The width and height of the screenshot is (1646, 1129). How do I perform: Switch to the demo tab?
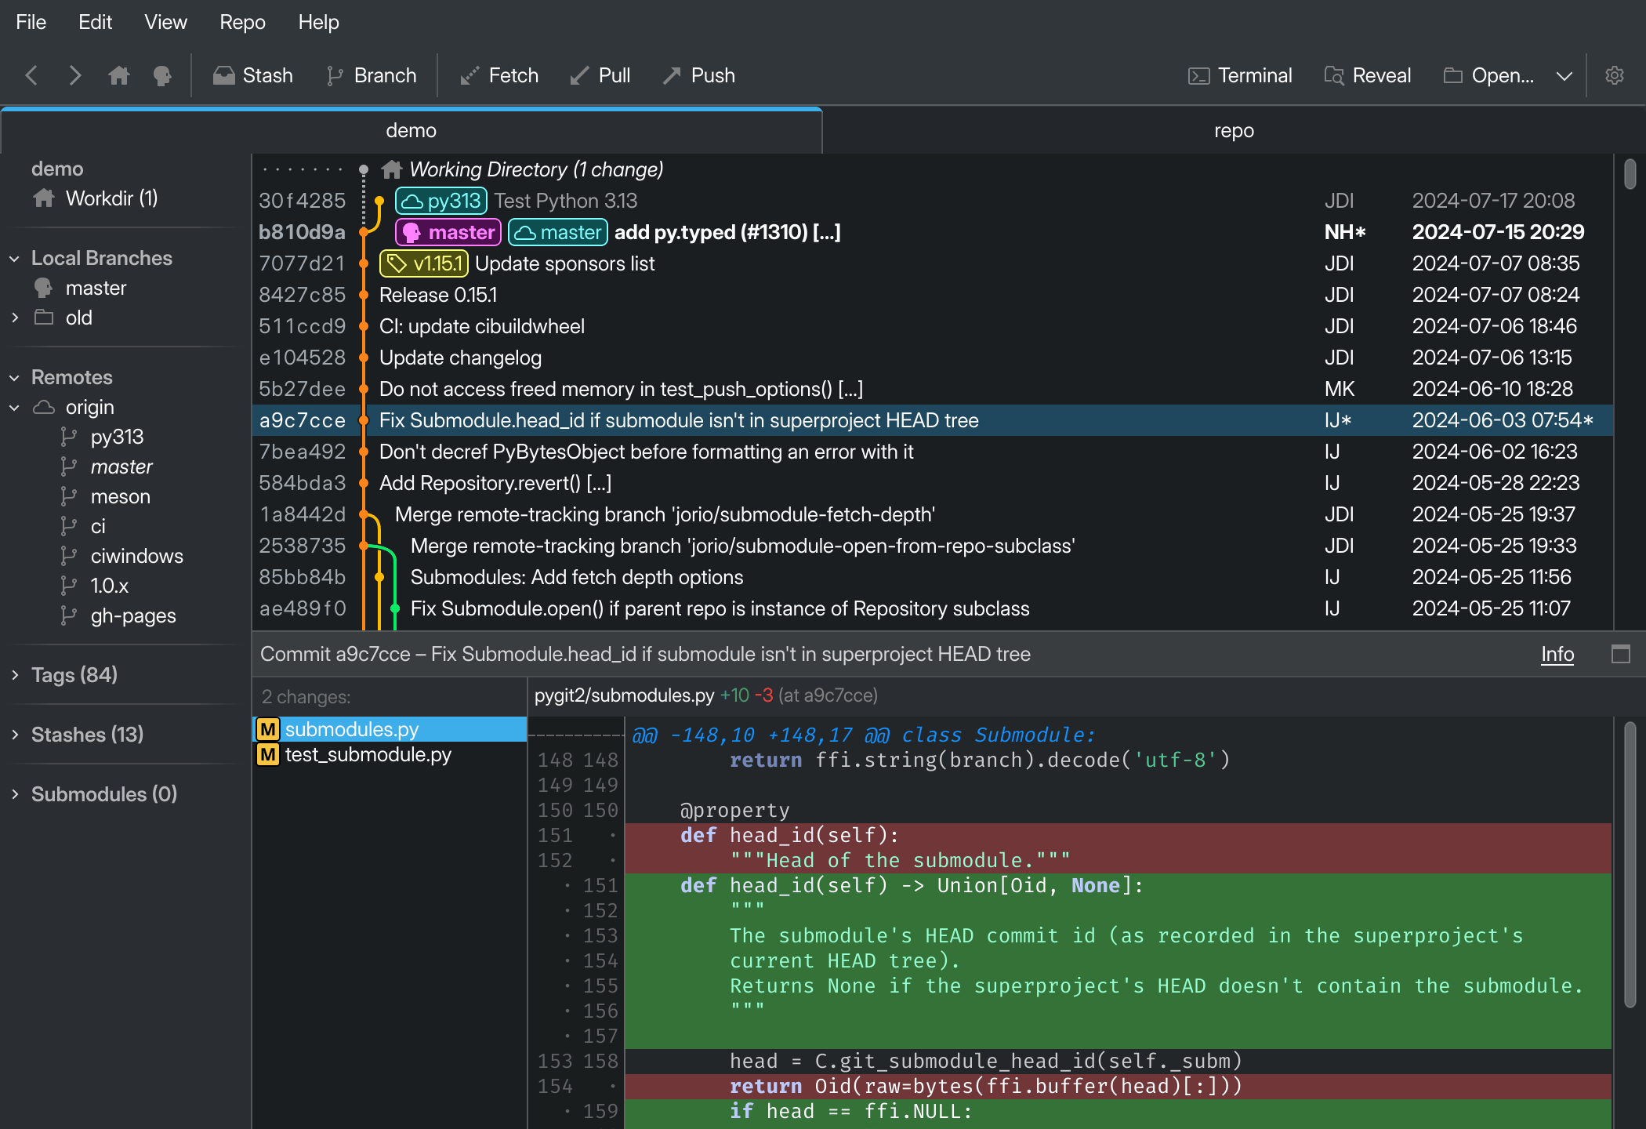[411, 130]
